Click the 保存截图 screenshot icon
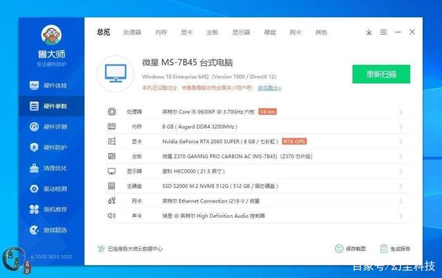The image size is (442, 278). coord(339,249)
